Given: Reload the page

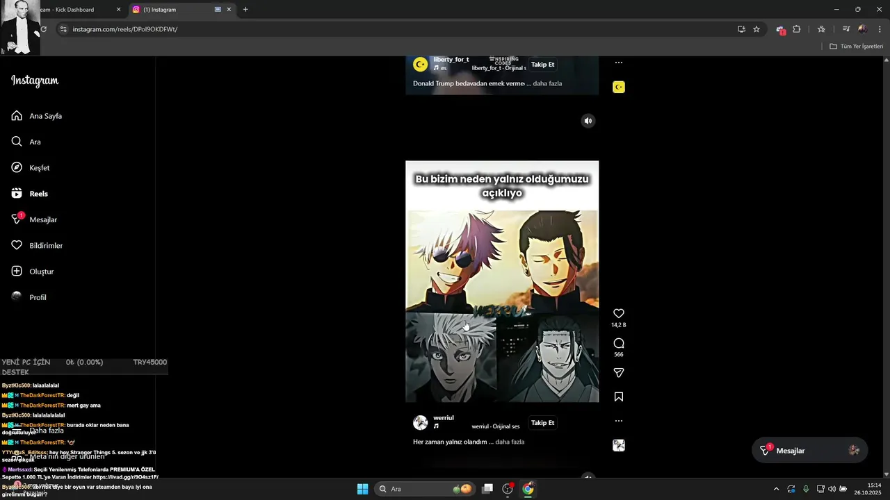Looking at the screenshot, I should 43,29.
